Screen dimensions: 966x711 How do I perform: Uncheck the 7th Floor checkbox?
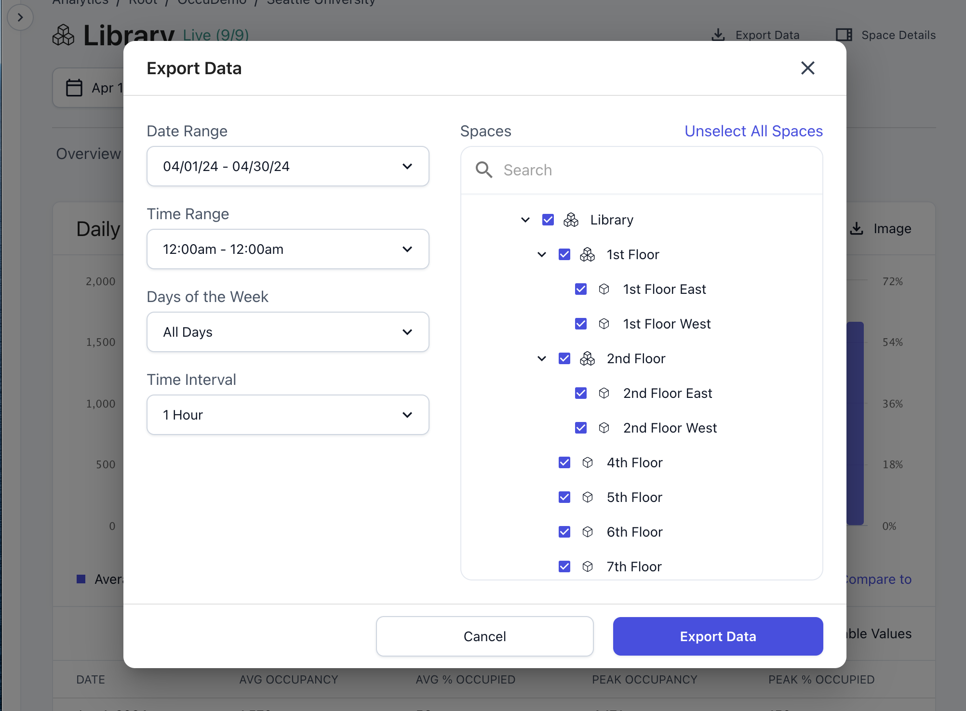(564, 567)
